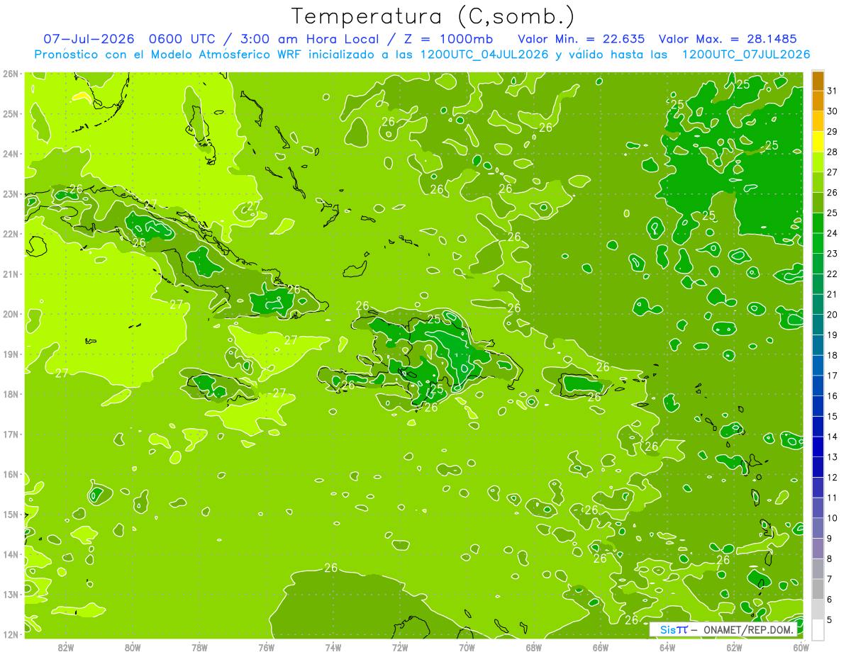Click the yellow legend swatch between 28 and 29
Screen dimensions: 851x657
[x=818, y=142]
